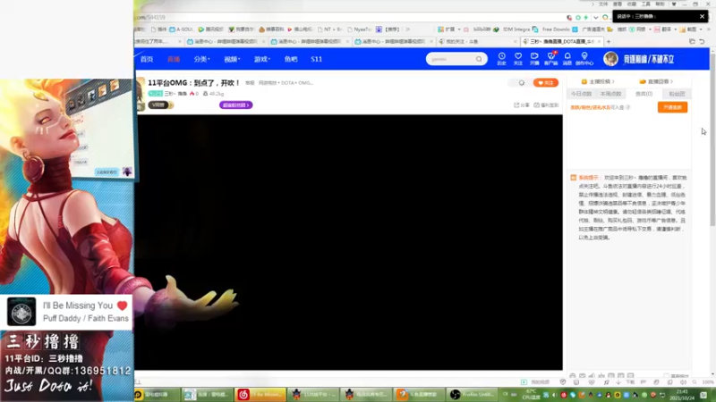Click the taskbar clock 21:41
Viewport: 716px width, 402px height.
click(x=682, y=395)
